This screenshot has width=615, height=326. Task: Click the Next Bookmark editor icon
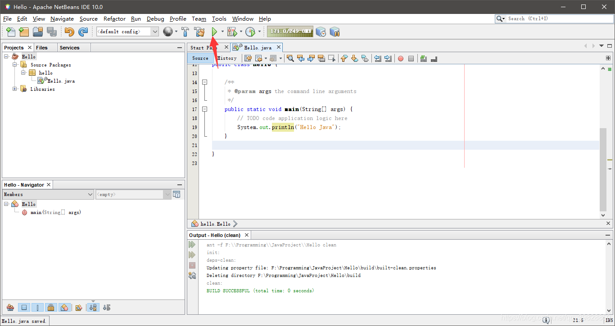point(354,58)
